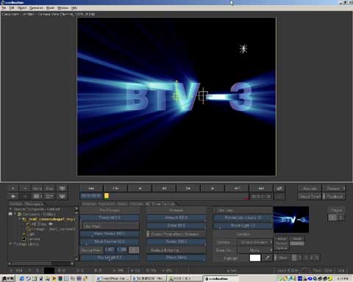Click the Mask Radius value field
The height and width of the screenshot is (282, 353).
(x=110, y=234)
